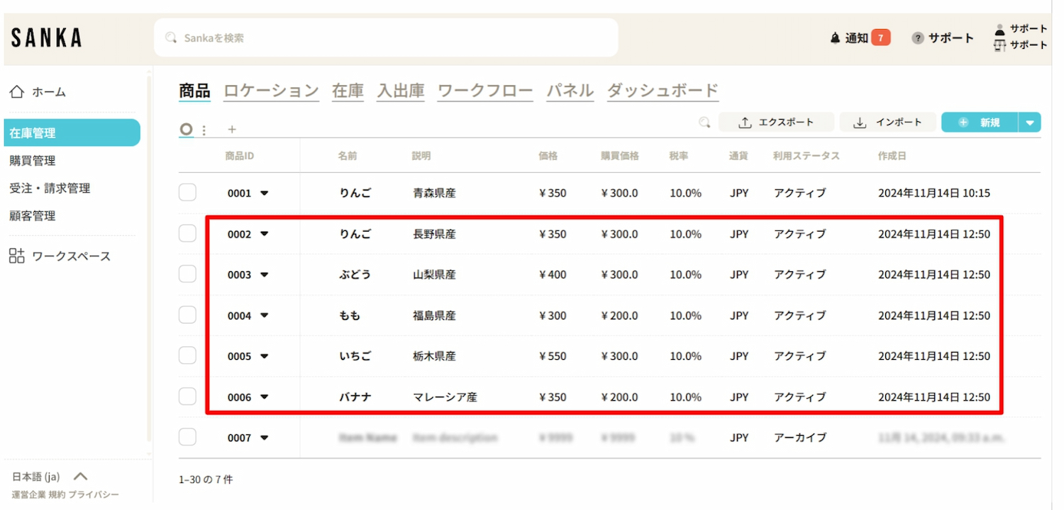Click the table search magnifier icon

704,123
